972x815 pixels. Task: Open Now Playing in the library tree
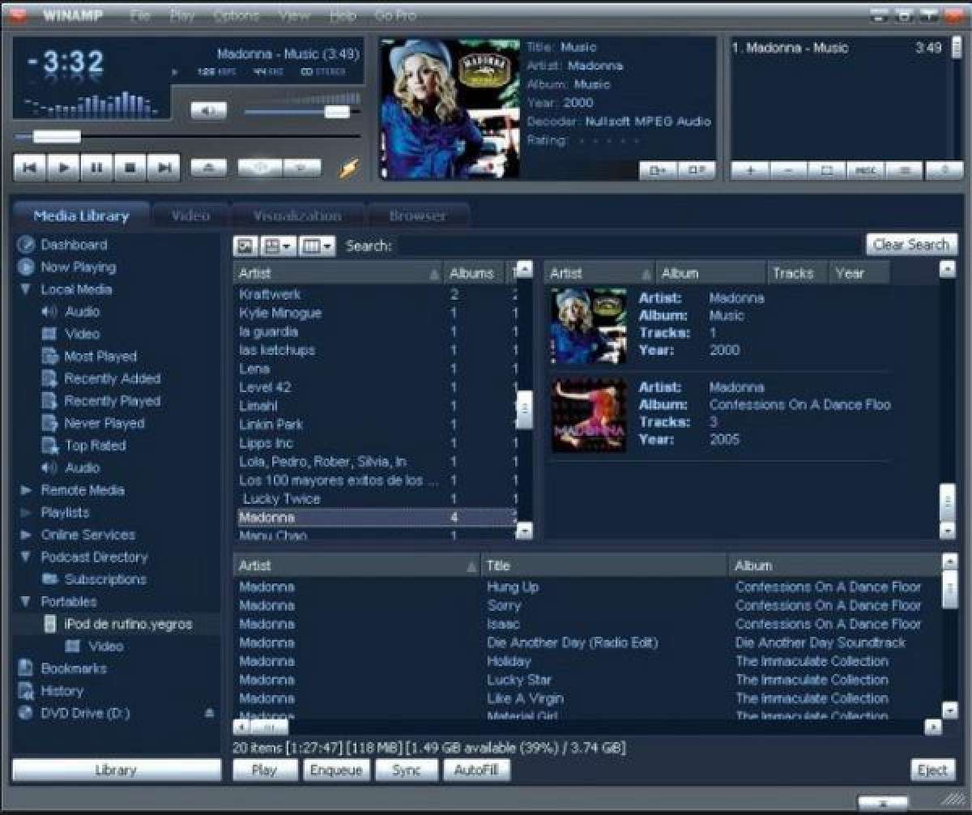(x=79, y=267)
